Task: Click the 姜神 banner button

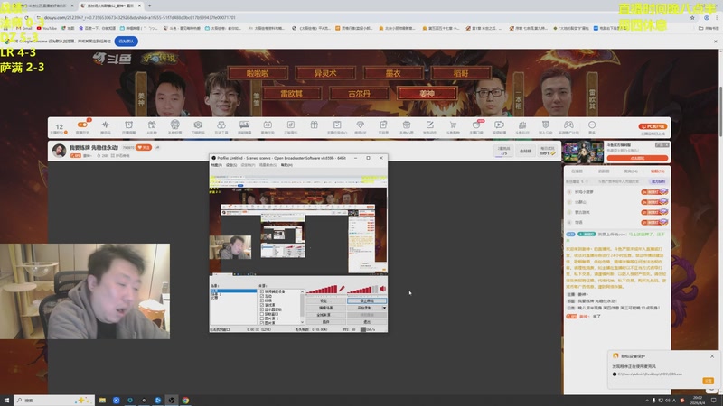Action: click(427, 94)
